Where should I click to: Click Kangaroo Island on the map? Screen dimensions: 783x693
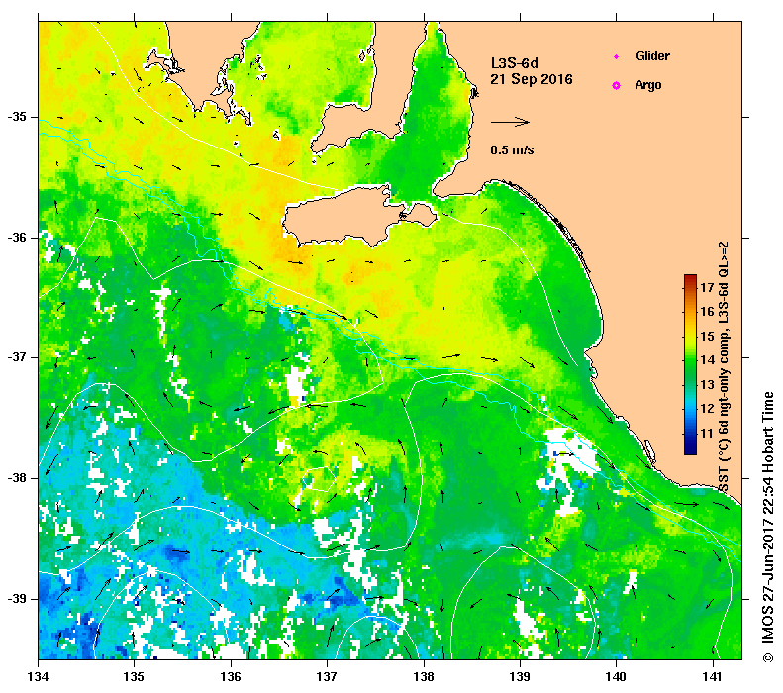click(x=357, y=217)
